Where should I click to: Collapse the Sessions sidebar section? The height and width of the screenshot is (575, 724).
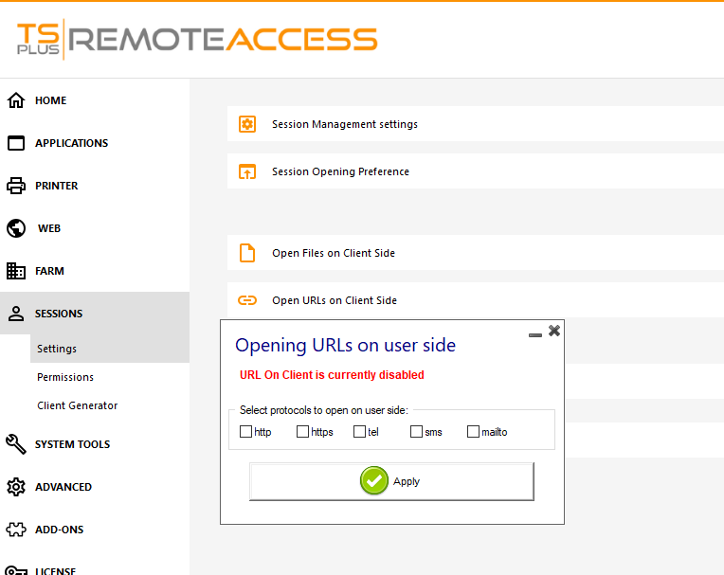[x=59, y=314]
